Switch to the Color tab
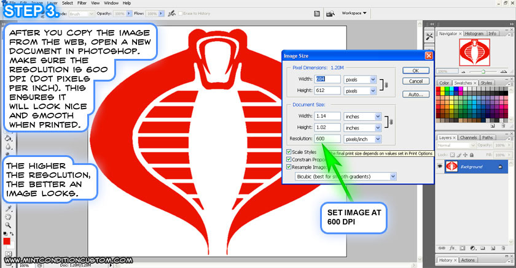Screen dimensions: 516x268 pyautogui.click(x=444, y=83)
